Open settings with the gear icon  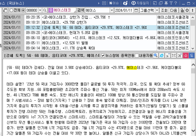[187, 10]
